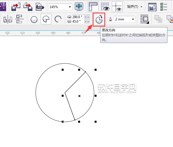173x147 pixels.
Task: Open the .2 mm outline width dropdown
Action: (x=133, y=19)
